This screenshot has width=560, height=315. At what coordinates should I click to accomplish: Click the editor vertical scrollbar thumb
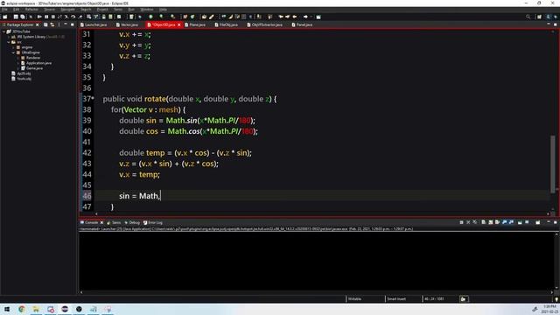click(553, 164)
